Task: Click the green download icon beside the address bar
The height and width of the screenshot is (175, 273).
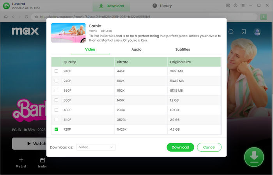Action: (264, 17)
